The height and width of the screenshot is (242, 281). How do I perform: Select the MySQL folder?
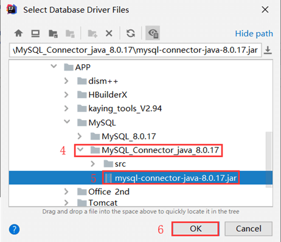pyautogui.click(x=97, y=123)
